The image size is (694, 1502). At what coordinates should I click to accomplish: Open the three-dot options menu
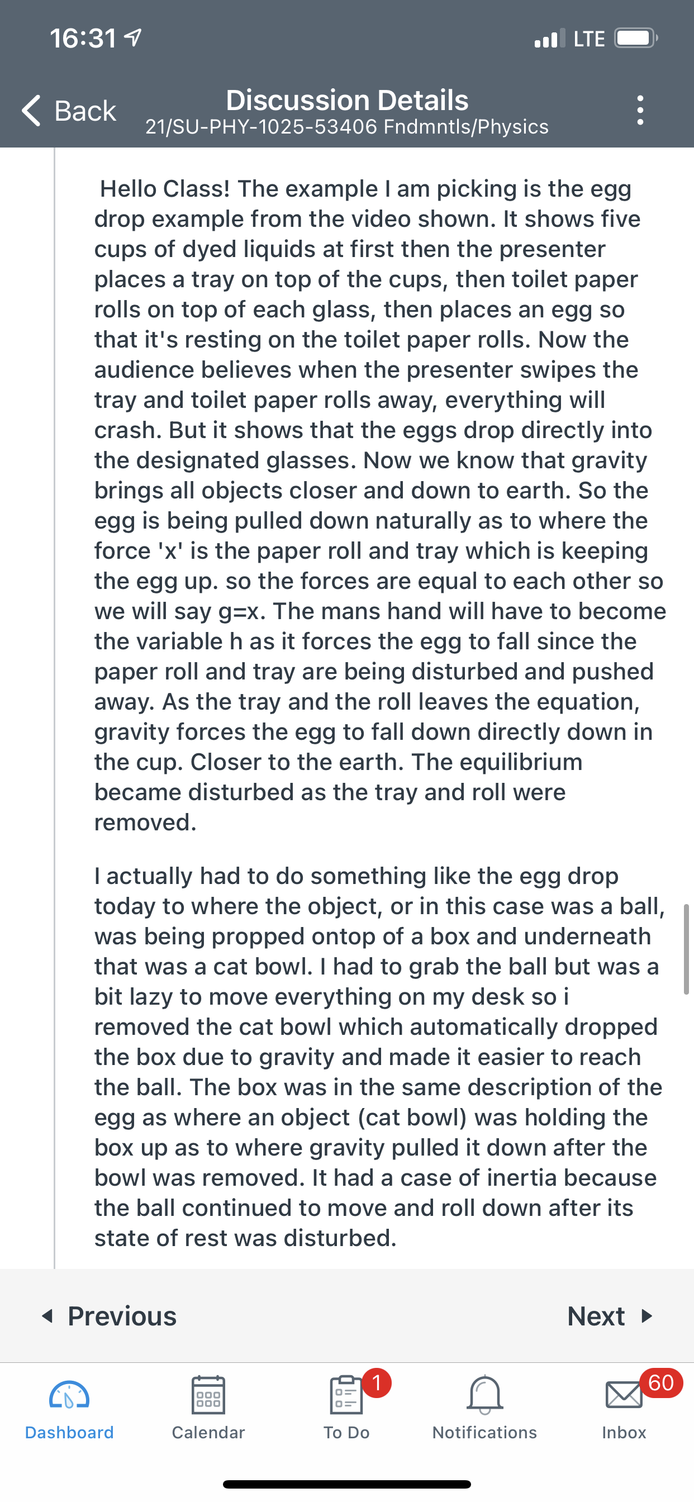click(640, 110)
